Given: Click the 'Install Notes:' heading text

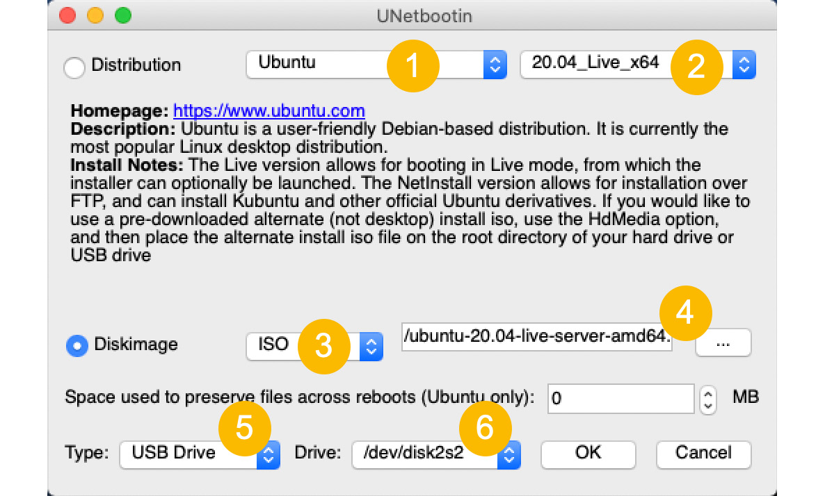Looking at the screenshot, I should point(127,165).
